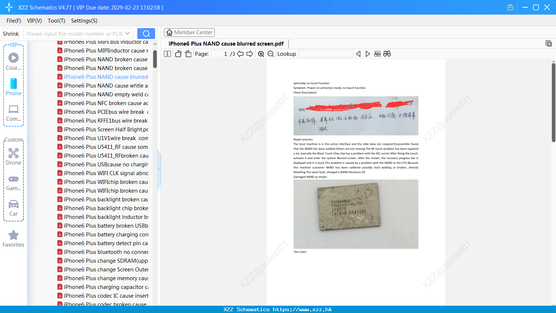The height and width of the screenshot is (313, 556).
Task: Open iPhone6 Plus NAND cause whtie file
Action: (103, 86)
